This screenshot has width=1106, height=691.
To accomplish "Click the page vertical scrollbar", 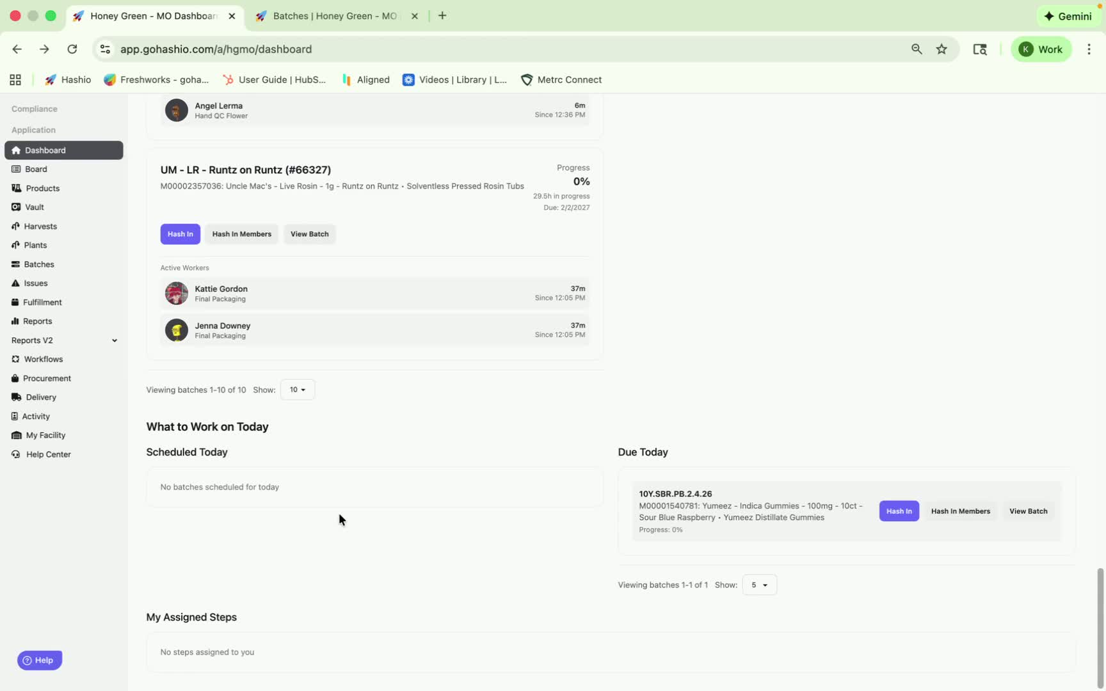I will pyautogui.click(x=1100, y=627).
